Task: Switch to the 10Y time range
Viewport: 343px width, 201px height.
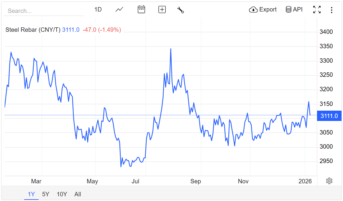Action: click(62, 194)
